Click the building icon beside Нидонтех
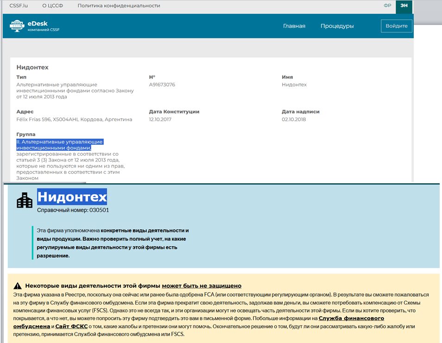 (x=25, y=200)
